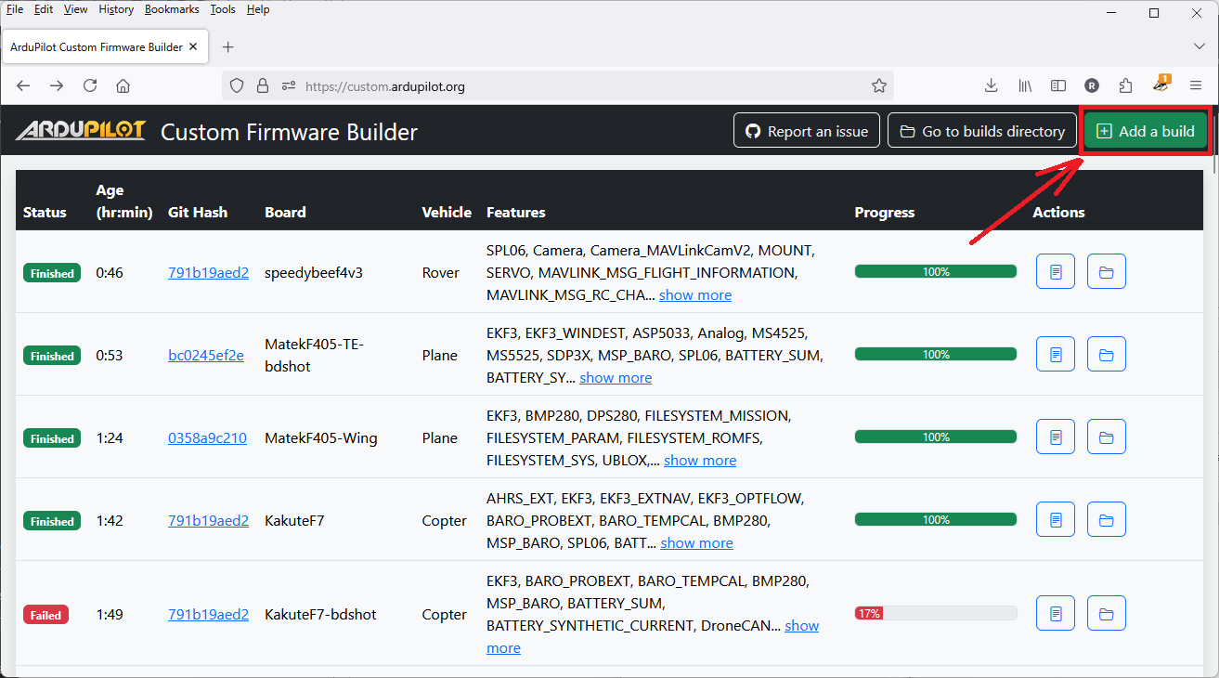Open git hash link bc0245ef2e

point(206,356)
